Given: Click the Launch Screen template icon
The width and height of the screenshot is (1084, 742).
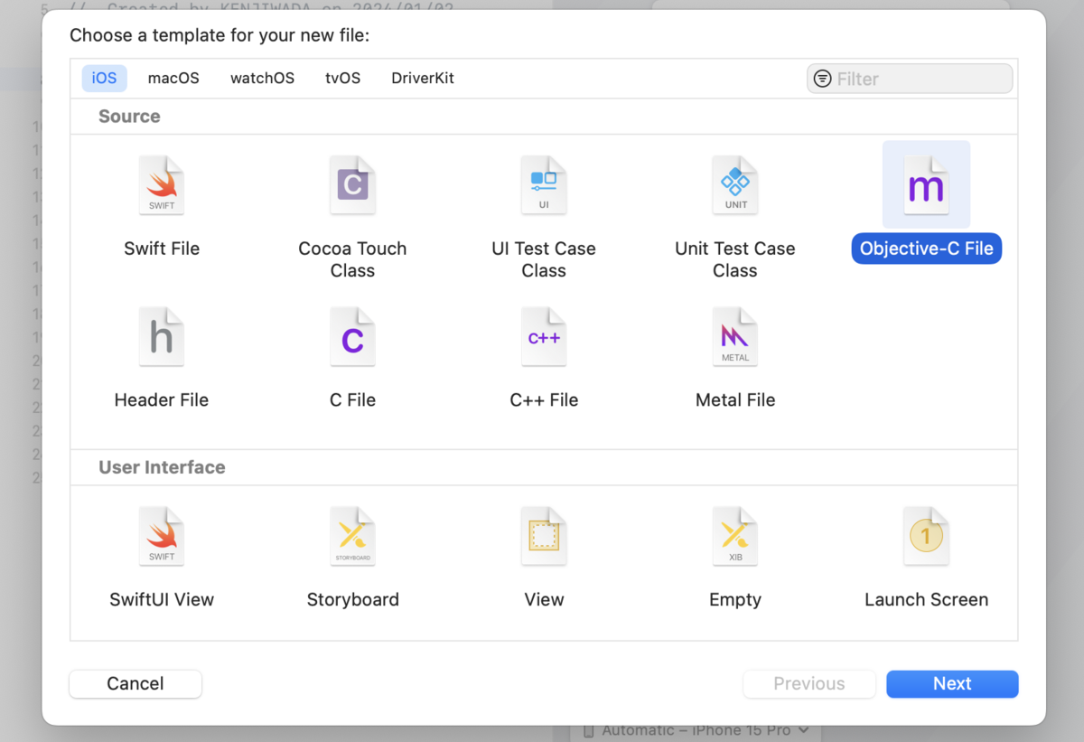Looking at the screenshot, I should coord(926,536).
